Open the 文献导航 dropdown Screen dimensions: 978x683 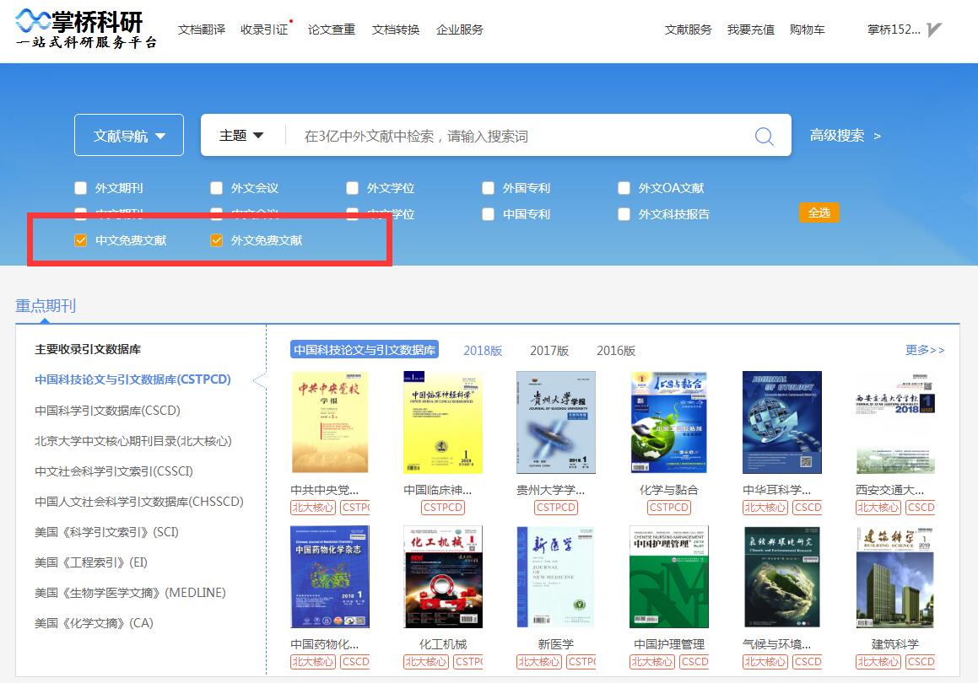point(129,135)
